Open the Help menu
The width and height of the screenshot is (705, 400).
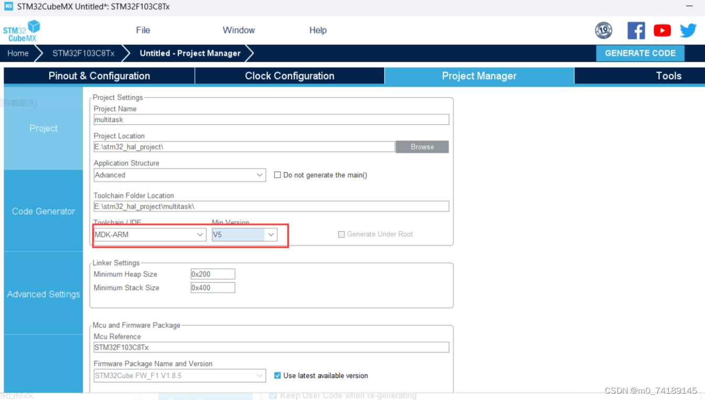(318, 30)
